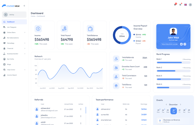Click the $64798 Total Payout value

(67, 39)
